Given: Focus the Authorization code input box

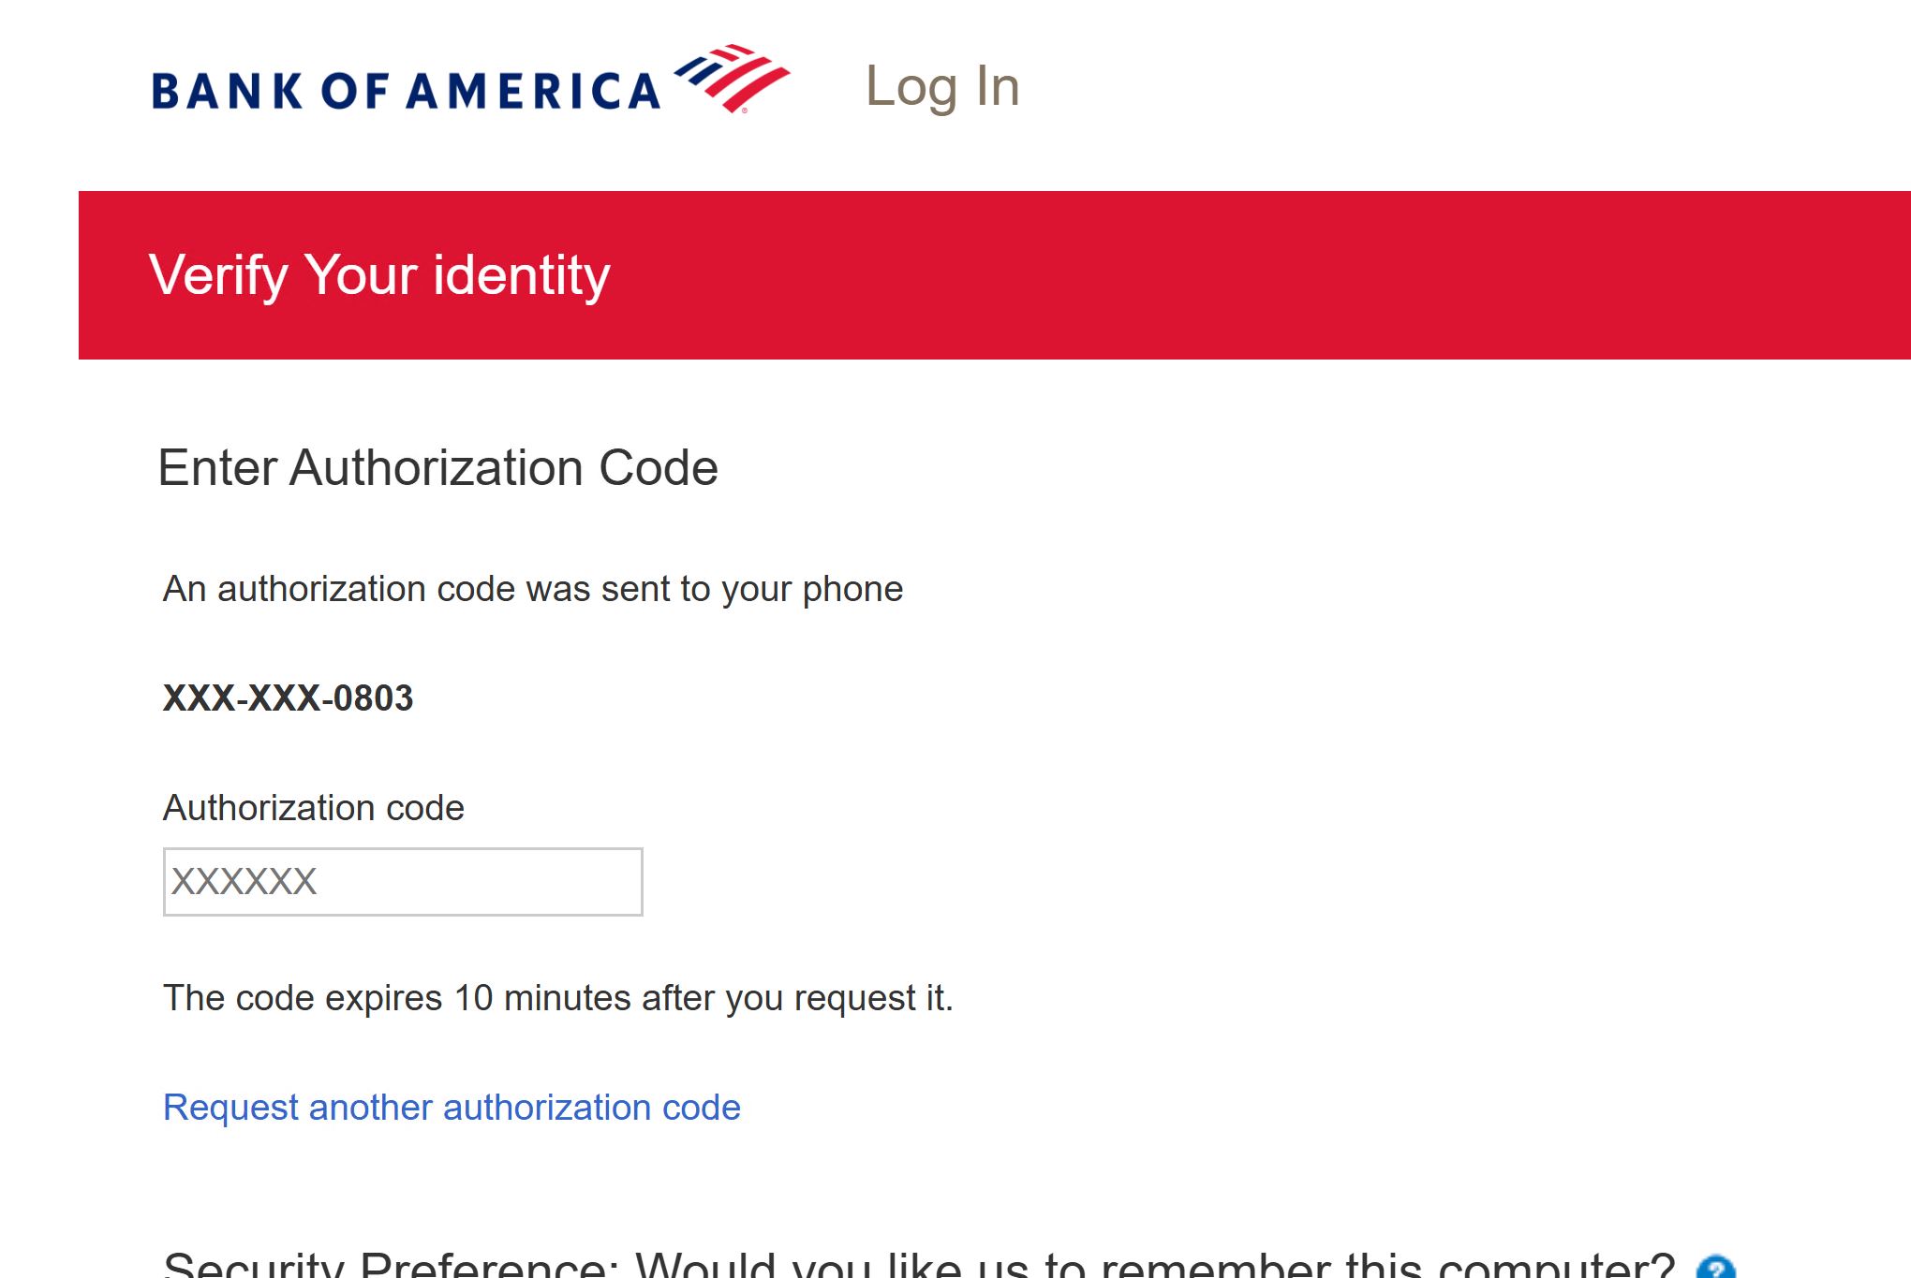Looking at the screenshot, I should point(403,882).
